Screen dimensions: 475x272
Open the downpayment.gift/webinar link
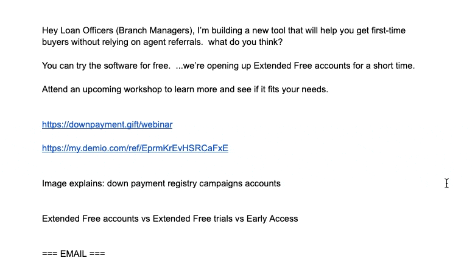(x=107, y=124)
